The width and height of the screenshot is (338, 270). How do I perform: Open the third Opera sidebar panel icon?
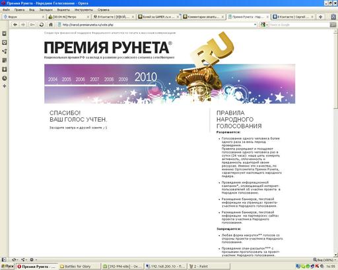pos(5,51)
